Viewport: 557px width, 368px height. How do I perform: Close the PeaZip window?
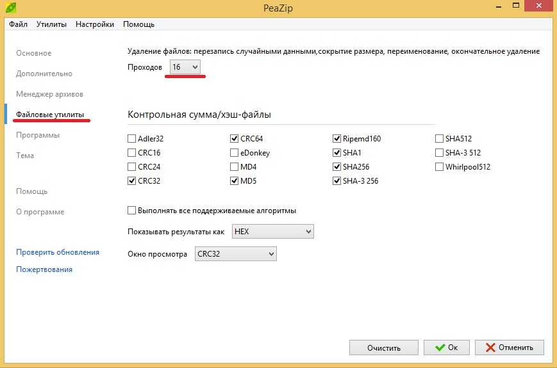pyautogui.click(x=539, y=6)
